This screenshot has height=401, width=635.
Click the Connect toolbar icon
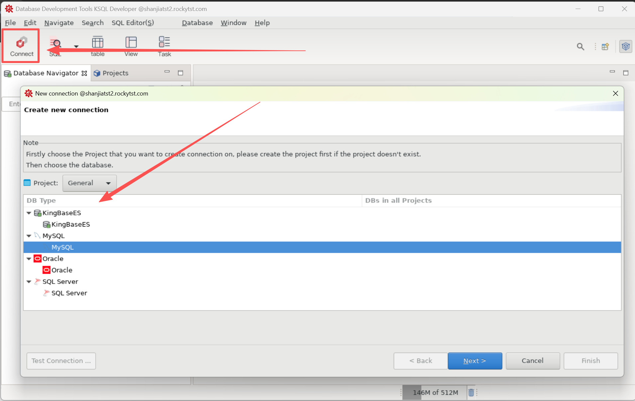coord(21,46)
